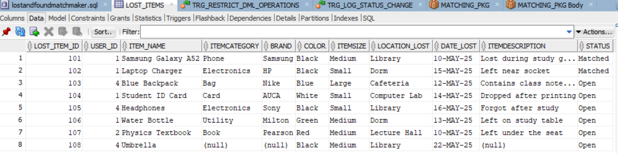This screenshot has height=153, width=618.
Task: Select the TRG_LOG_STATUS_CHANGE editor tab
Action: [x=364, y=5]
